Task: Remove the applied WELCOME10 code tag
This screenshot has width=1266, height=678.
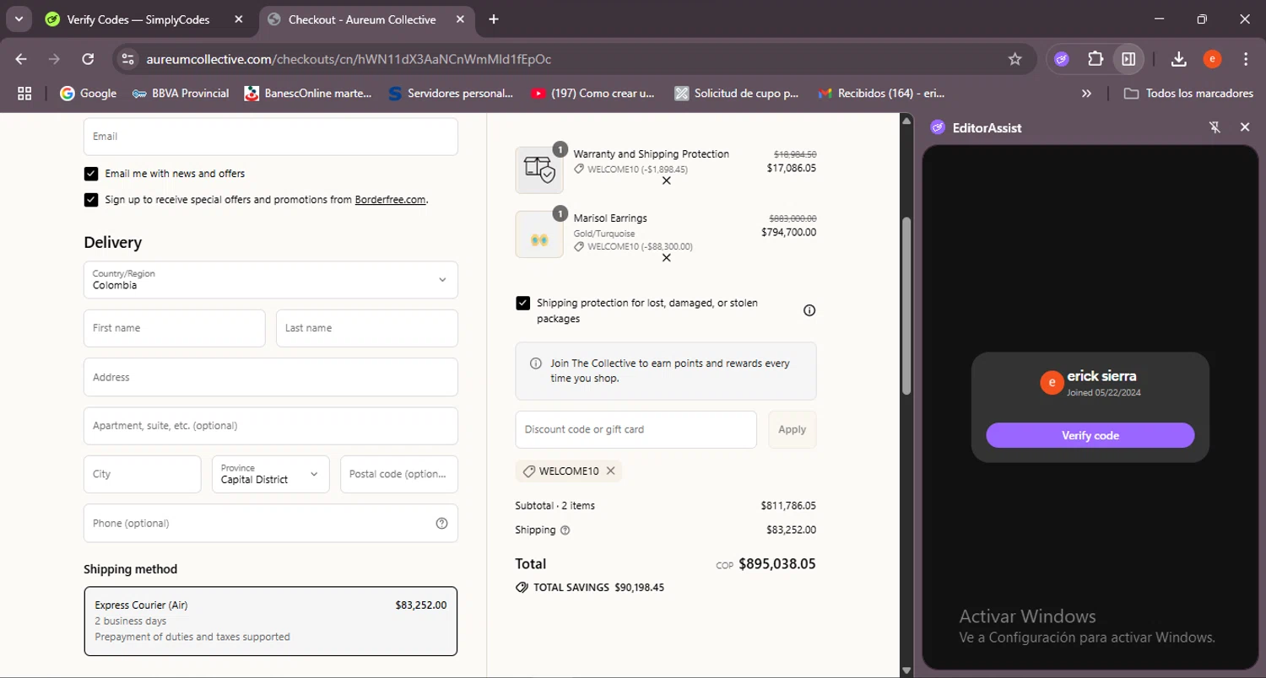Action: [610, 471]
